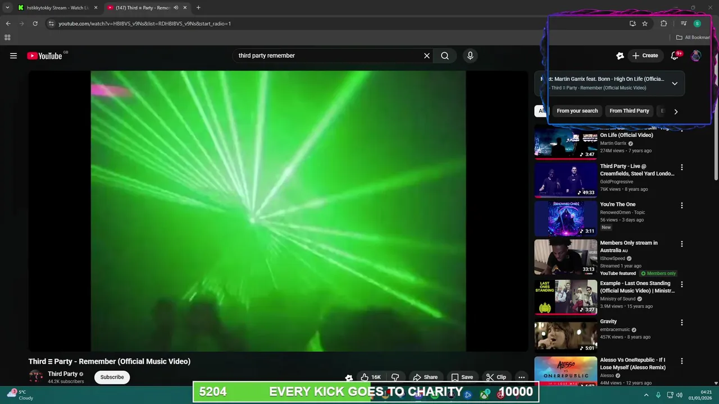
Task: Open You're The One video thumbnail
Action: [566, 218]
